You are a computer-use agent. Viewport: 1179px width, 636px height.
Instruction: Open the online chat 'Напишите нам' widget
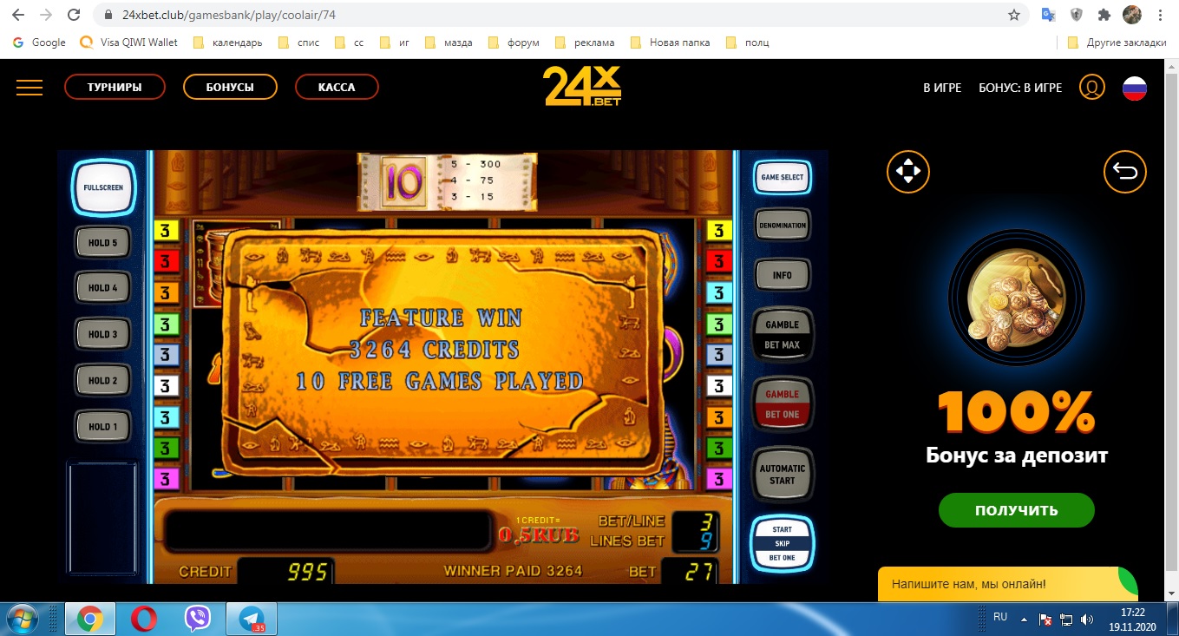click(1007, 584)
